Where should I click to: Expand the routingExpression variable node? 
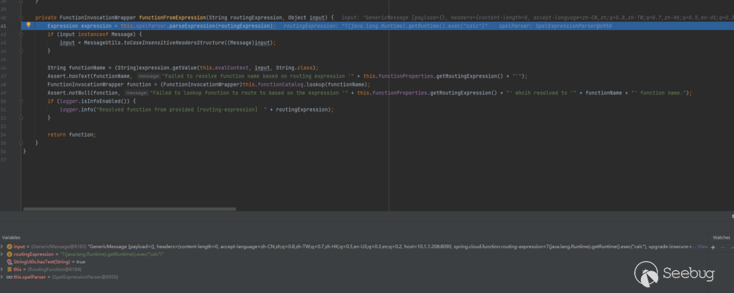coord(3,254)
